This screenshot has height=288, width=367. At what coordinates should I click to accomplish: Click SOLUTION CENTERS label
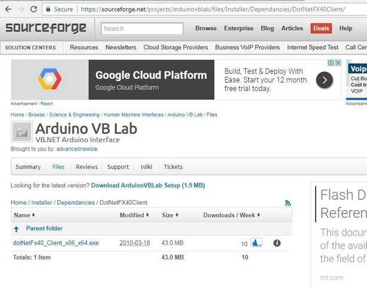tap(30, 48)
